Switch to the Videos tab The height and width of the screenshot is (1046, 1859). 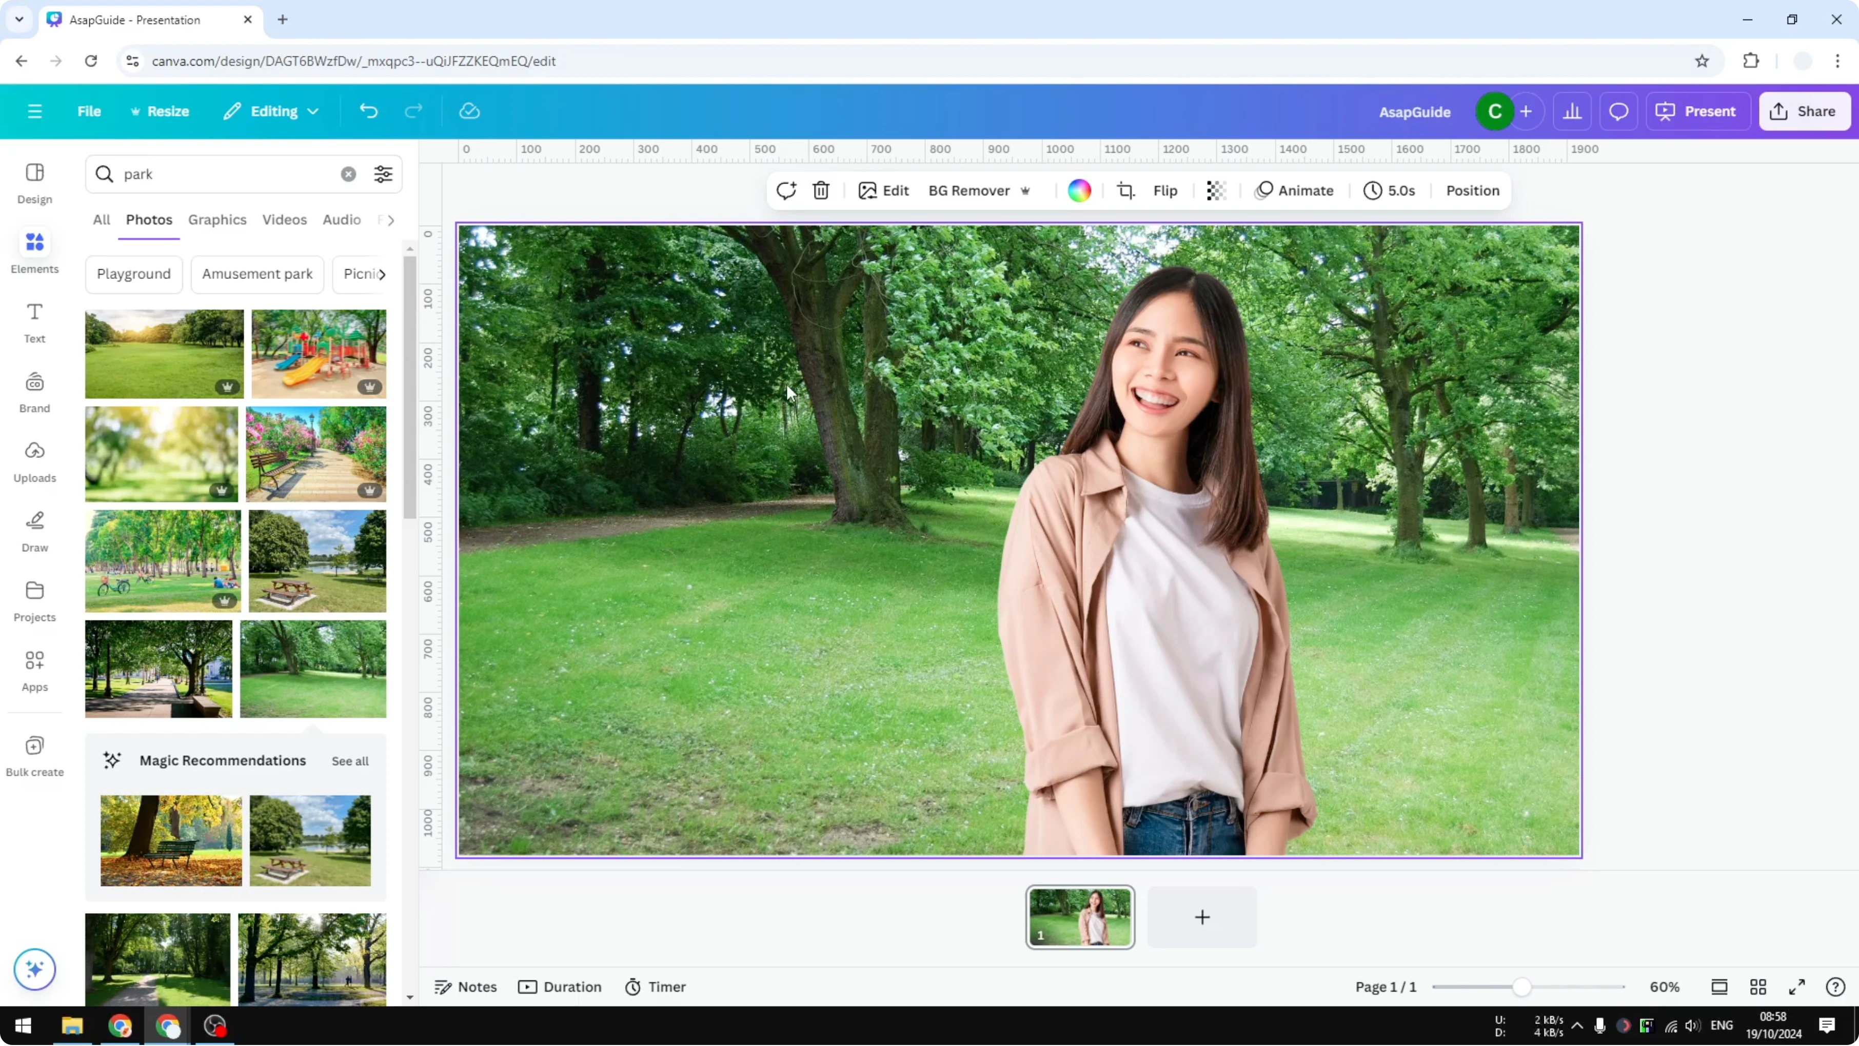[284, 219]
